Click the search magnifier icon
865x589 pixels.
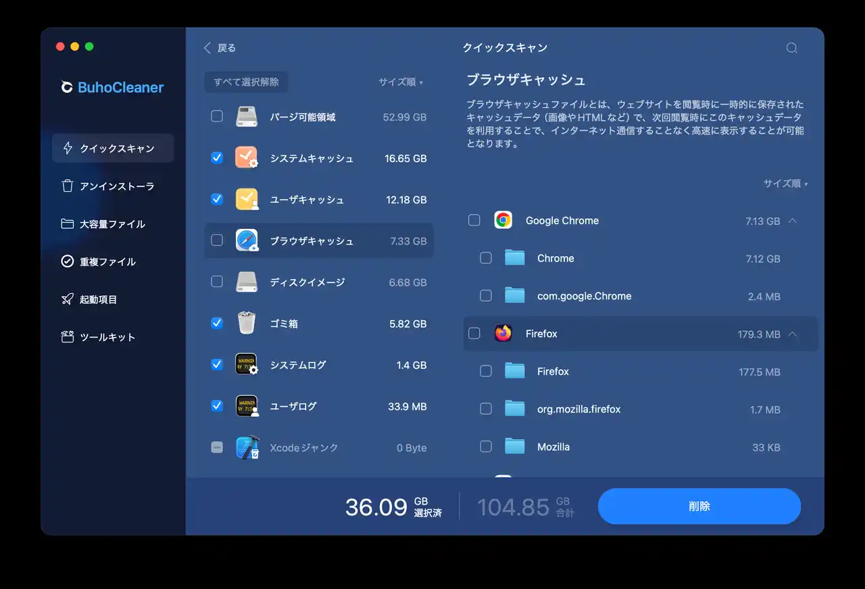(791, 48)
